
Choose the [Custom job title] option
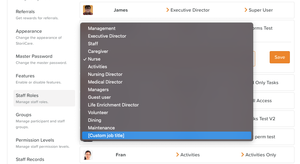(x=166, y=136)
